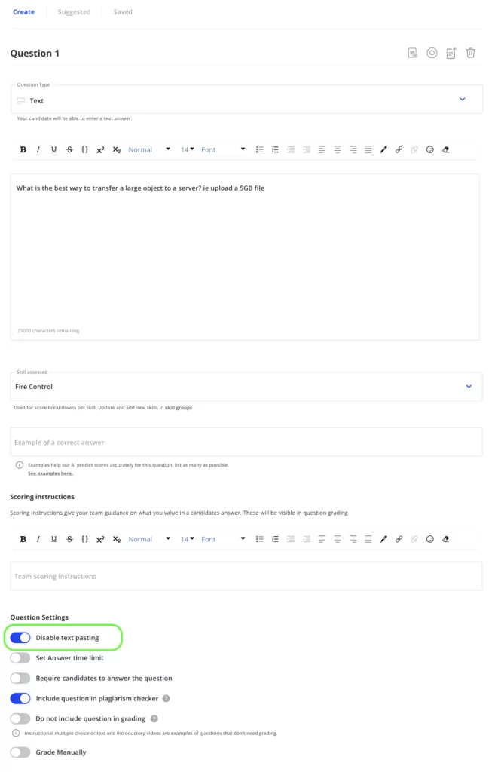Open the Saved tab
Screen dimensions: 498x772
(x=123, y=12)
